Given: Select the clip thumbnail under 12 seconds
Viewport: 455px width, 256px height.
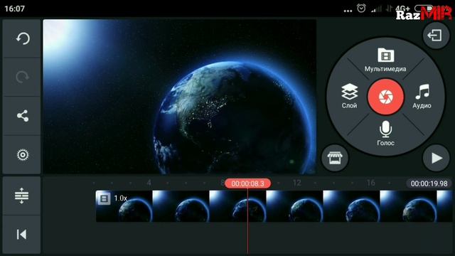Looking at the screenshot, I should (x=294, y=206).
